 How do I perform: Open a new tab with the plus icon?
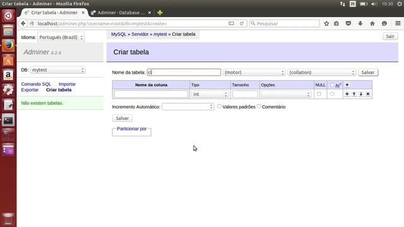(160, 13)
